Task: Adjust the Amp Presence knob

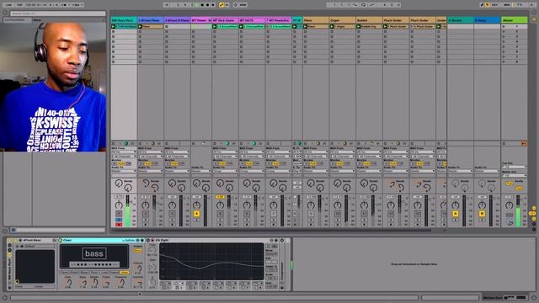Action: 121,283
